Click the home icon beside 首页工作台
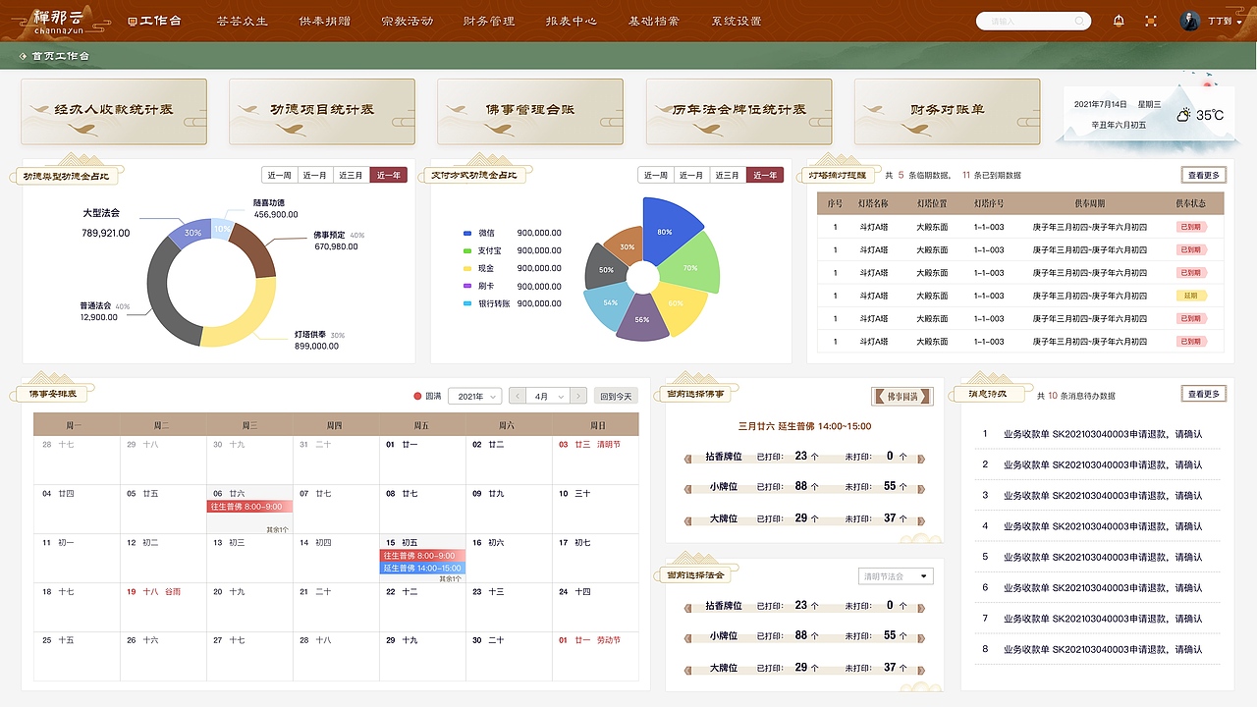The height and width of the screenshot is (707, 1257). [x=23, y=56]
